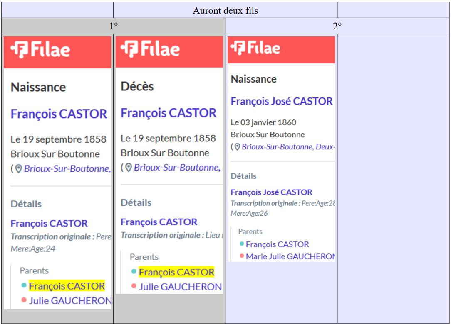Image resolution: width=451 pixels, height=324 pixels.
Task: Click the teal dot beside the father in the 1858 Naissance card
Action: pos(24,285)
